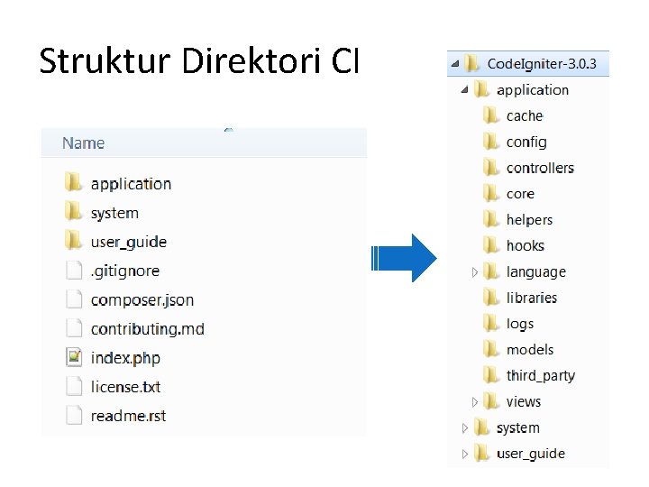Click the cache folder icon
The width and height of the screenshot is (649, 487).
tap(491, 115)
